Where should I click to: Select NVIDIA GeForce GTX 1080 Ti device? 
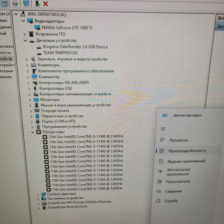(x=67, y=28)
